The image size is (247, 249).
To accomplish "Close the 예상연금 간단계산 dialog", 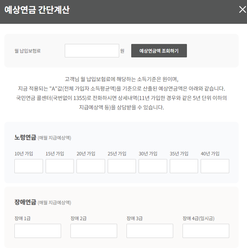I will [x=242, y=9].
